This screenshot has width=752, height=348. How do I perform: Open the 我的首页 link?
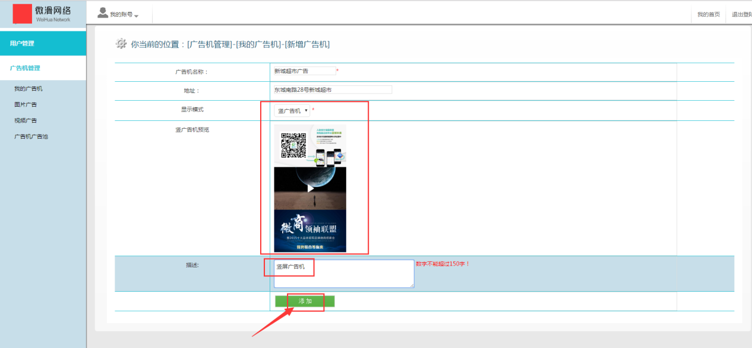click(708, 14)
